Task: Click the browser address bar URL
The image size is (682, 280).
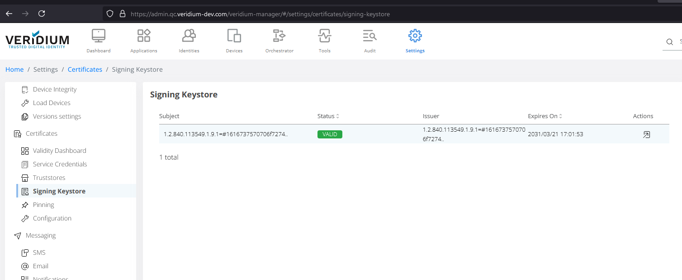Action: tap(260, 14)
